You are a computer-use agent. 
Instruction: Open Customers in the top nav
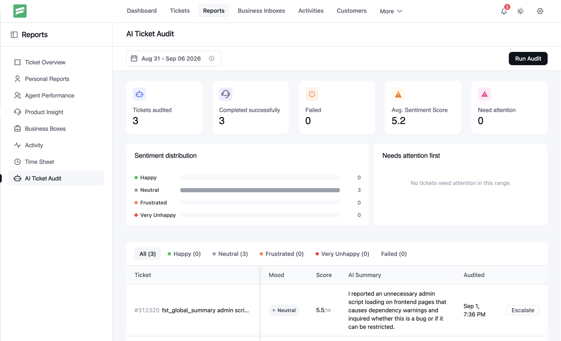click(352, 11)
